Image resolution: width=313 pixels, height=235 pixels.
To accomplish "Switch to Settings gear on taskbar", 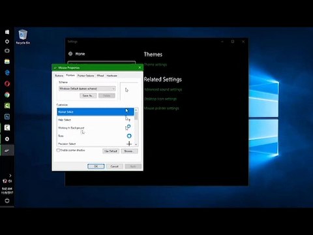I will click(7, 139).
